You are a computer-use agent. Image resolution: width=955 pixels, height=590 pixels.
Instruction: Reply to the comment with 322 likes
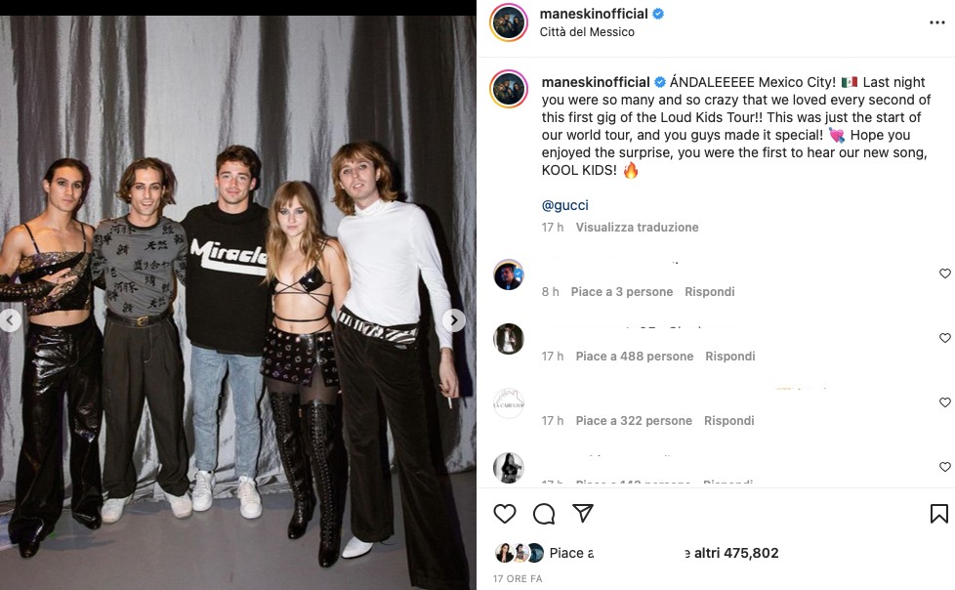728,421
